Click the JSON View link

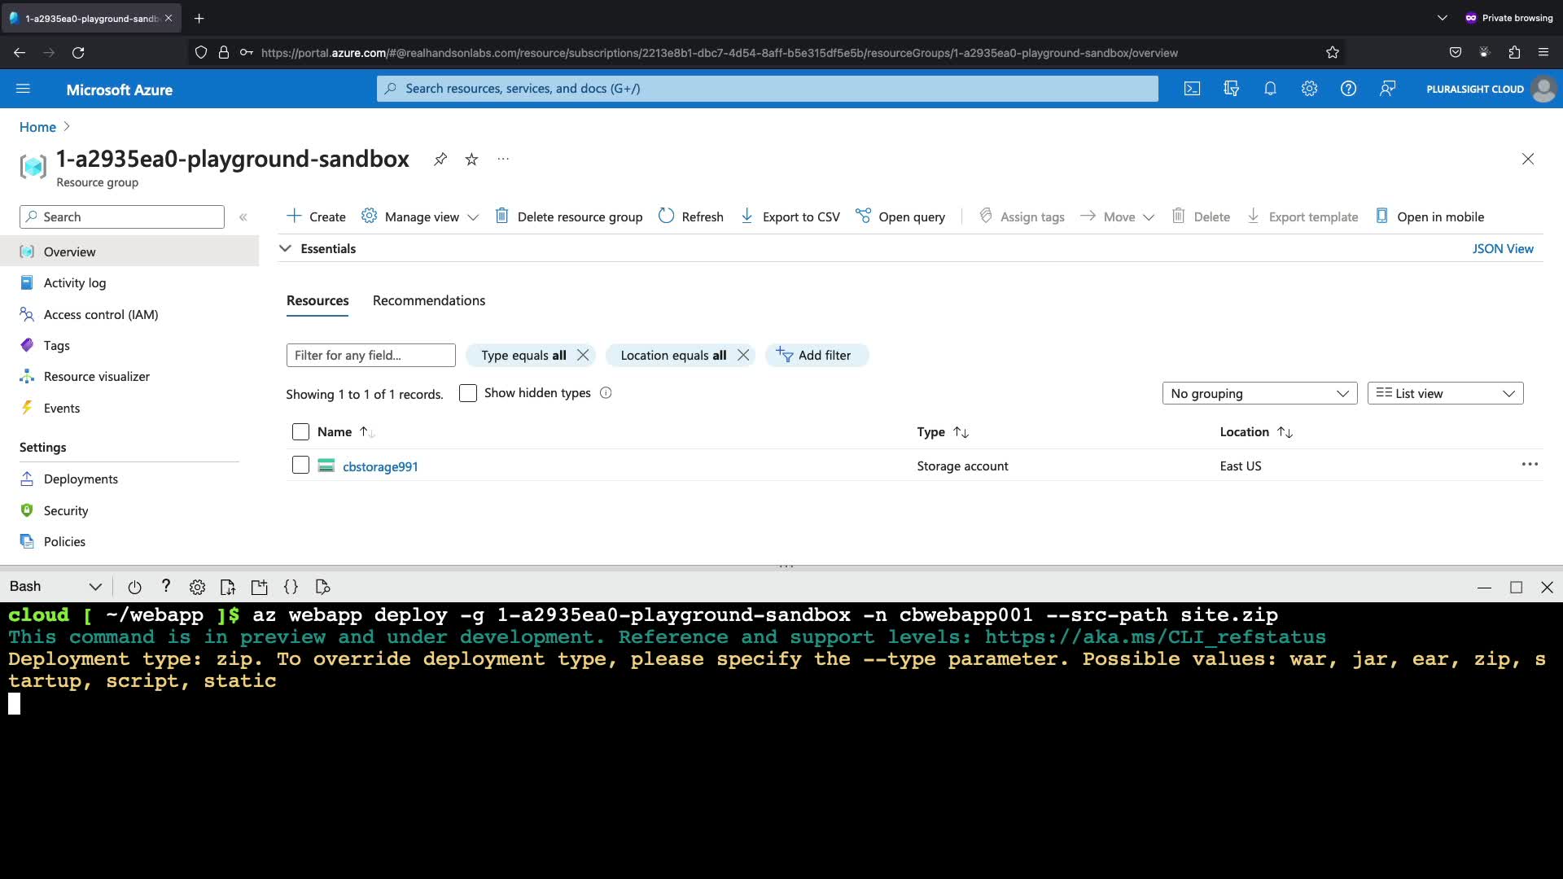coord(1502,248)
